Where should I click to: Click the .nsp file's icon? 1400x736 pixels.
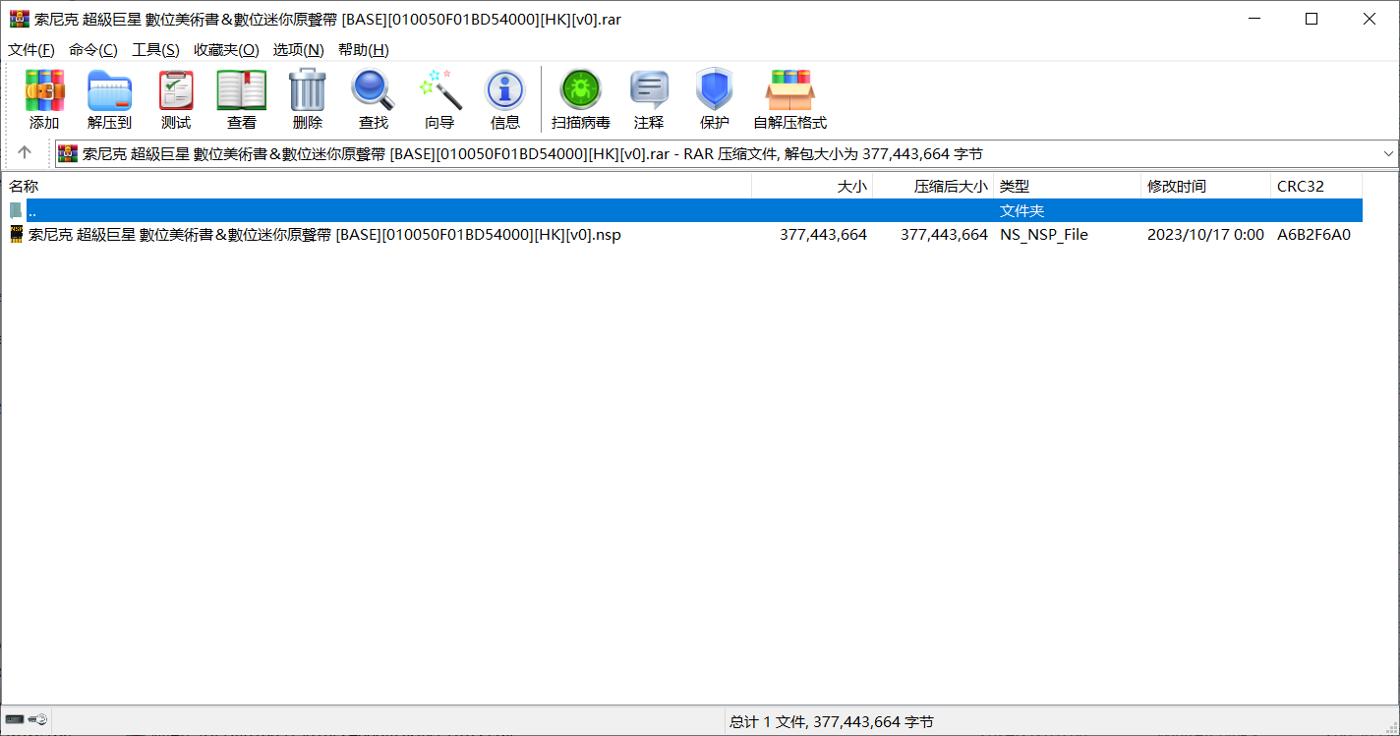[x=17, y=234]
